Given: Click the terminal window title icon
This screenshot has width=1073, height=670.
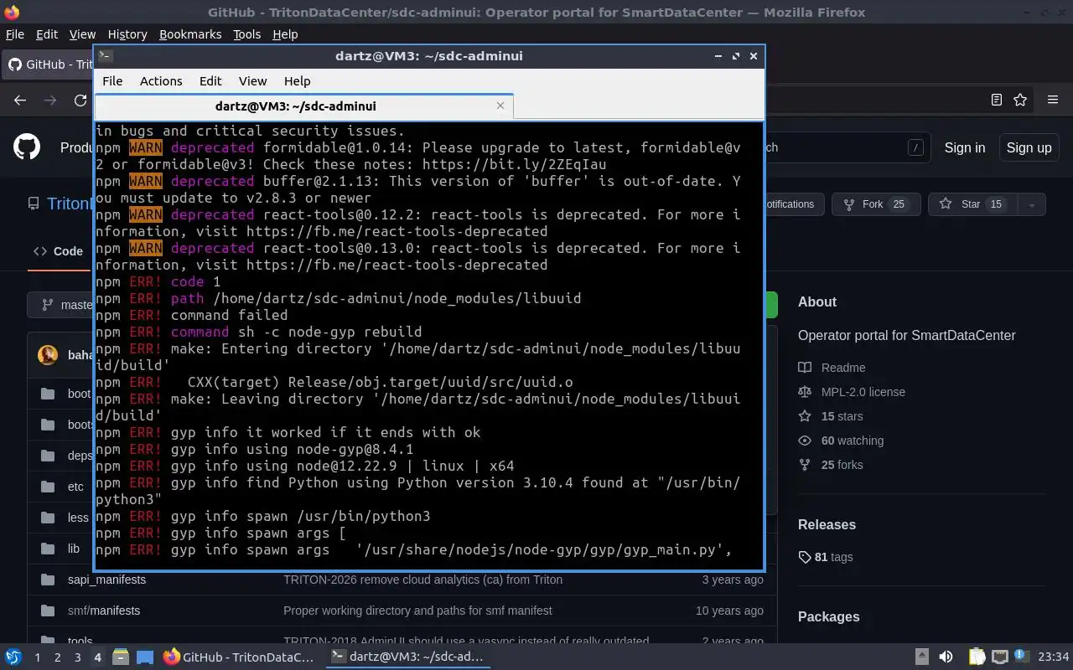Looking at the screenshot, I should click(x=105, y=56).
